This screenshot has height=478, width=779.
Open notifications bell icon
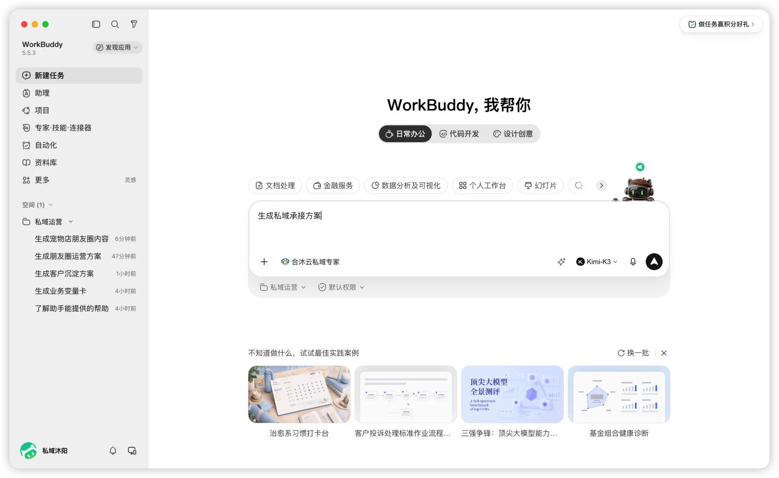click(x=113, y=451)
